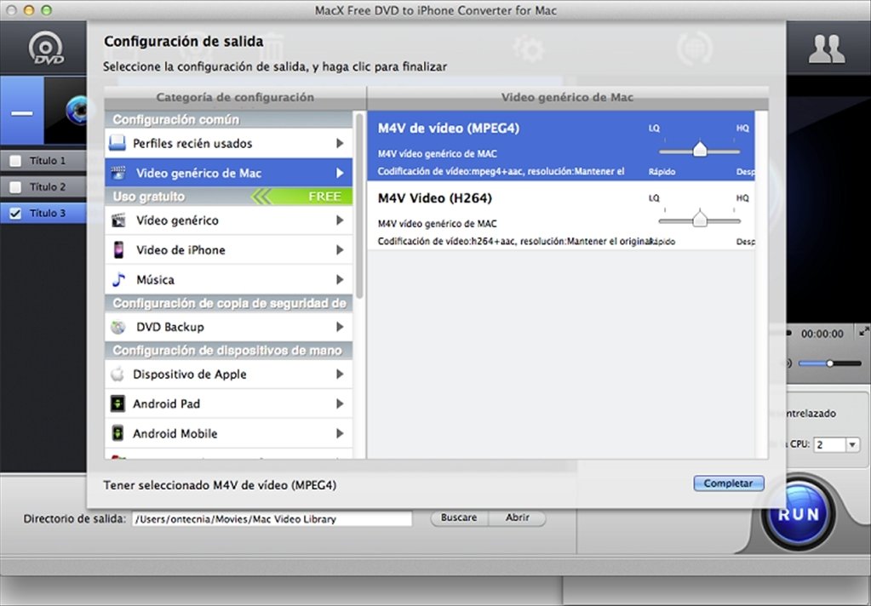Select the M4V de vídeo (MPEG4) profile
871x606 pixels.
(x=560, y=146)
